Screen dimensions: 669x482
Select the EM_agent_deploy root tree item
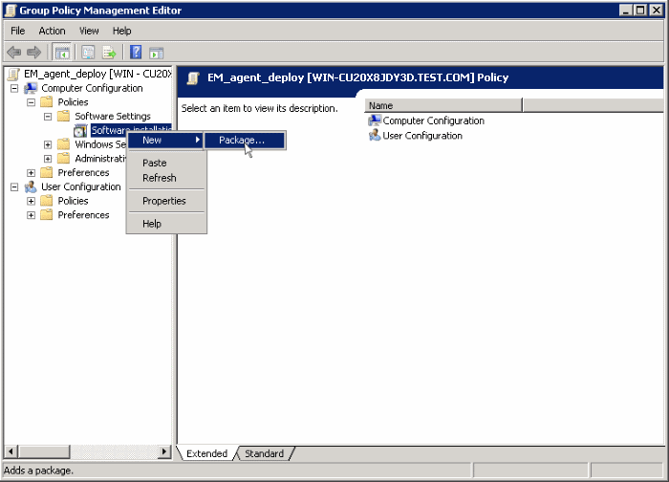97,74
